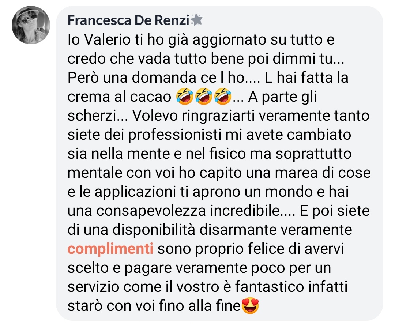The height and width of the screenshot is (324, 395).
Task: Click the star badge beside the name
Action: tap(197, 20)
